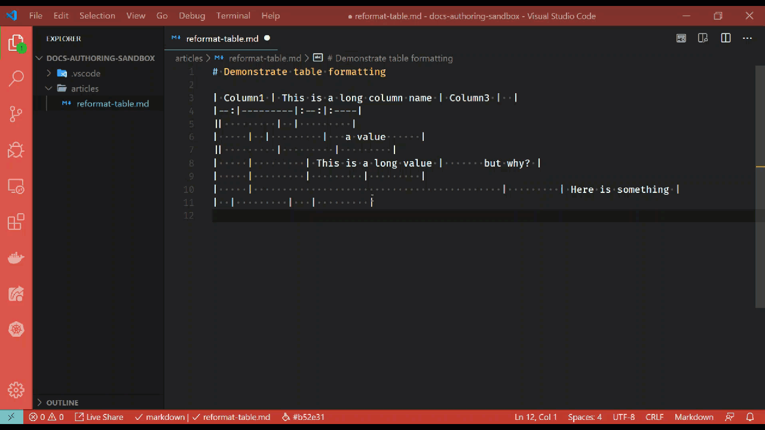Open the Docker sidebar view
Viewport: 765px width, 430px height.
pos(16,257)
